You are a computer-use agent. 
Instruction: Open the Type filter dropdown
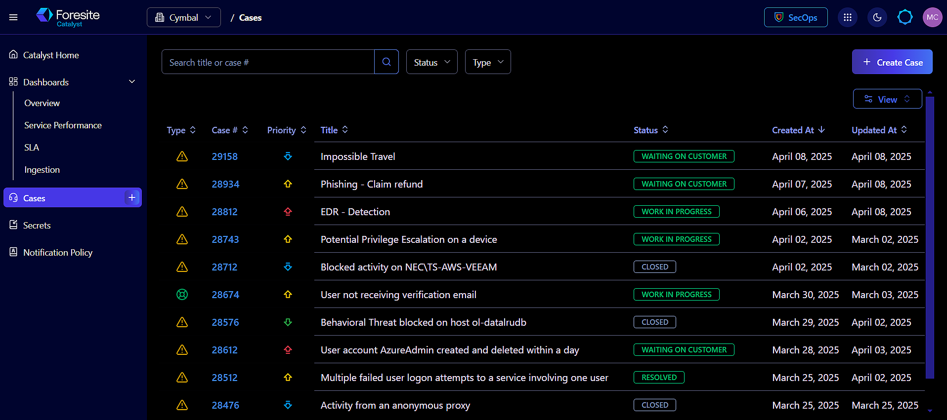(x=488, y=62)
